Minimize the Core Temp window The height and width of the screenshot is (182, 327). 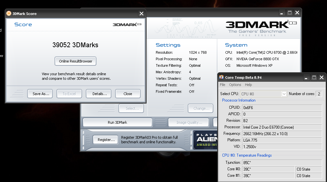[x=306, y=77]
